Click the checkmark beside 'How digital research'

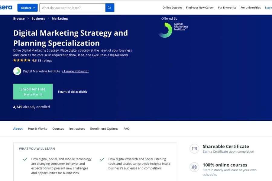point(102,159)
